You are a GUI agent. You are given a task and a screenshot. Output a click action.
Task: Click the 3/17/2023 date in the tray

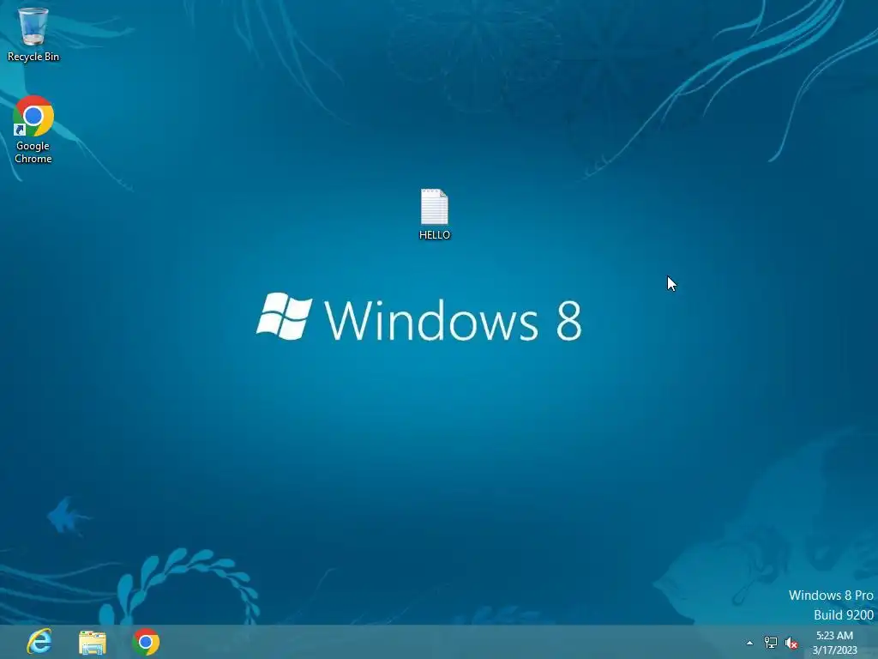(834, 650)
